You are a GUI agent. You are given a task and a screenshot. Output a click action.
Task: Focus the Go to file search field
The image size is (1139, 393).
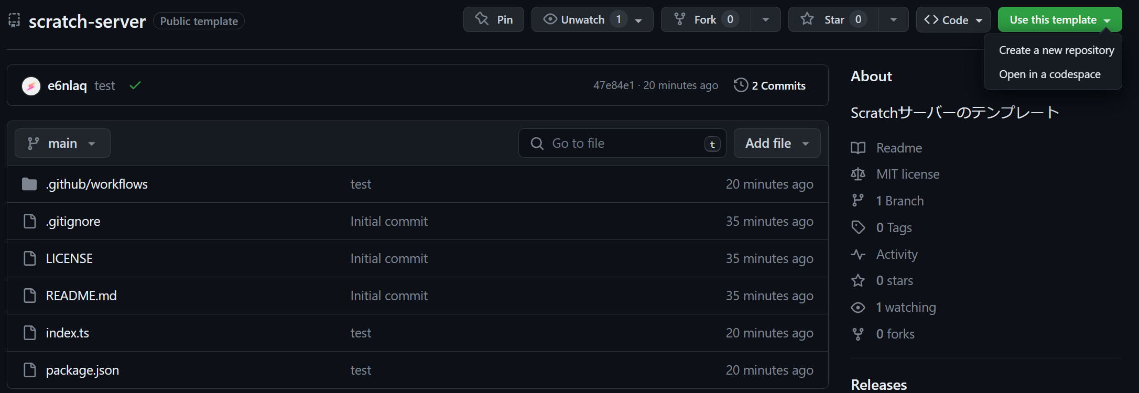622,143
